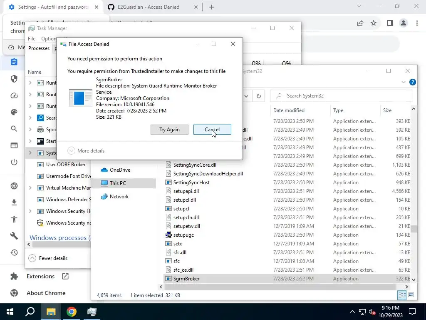This screenshot has width=426, height=320.
Task: Open Extensions link in Chrome settings
Action: (40, 277)
